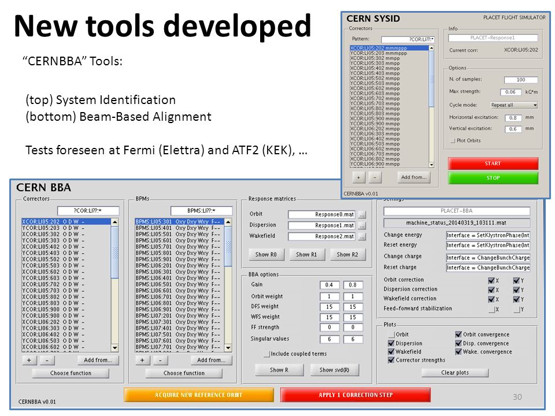This screenshot has width=555, height=416.
Task: Click the Show svd(R) button
Action: coord(334,370)
